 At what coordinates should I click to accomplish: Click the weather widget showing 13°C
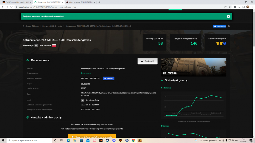point(206,140)
